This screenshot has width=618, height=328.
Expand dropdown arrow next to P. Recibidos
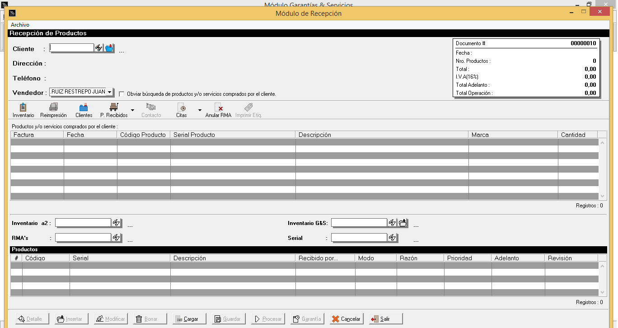point(132,110)
